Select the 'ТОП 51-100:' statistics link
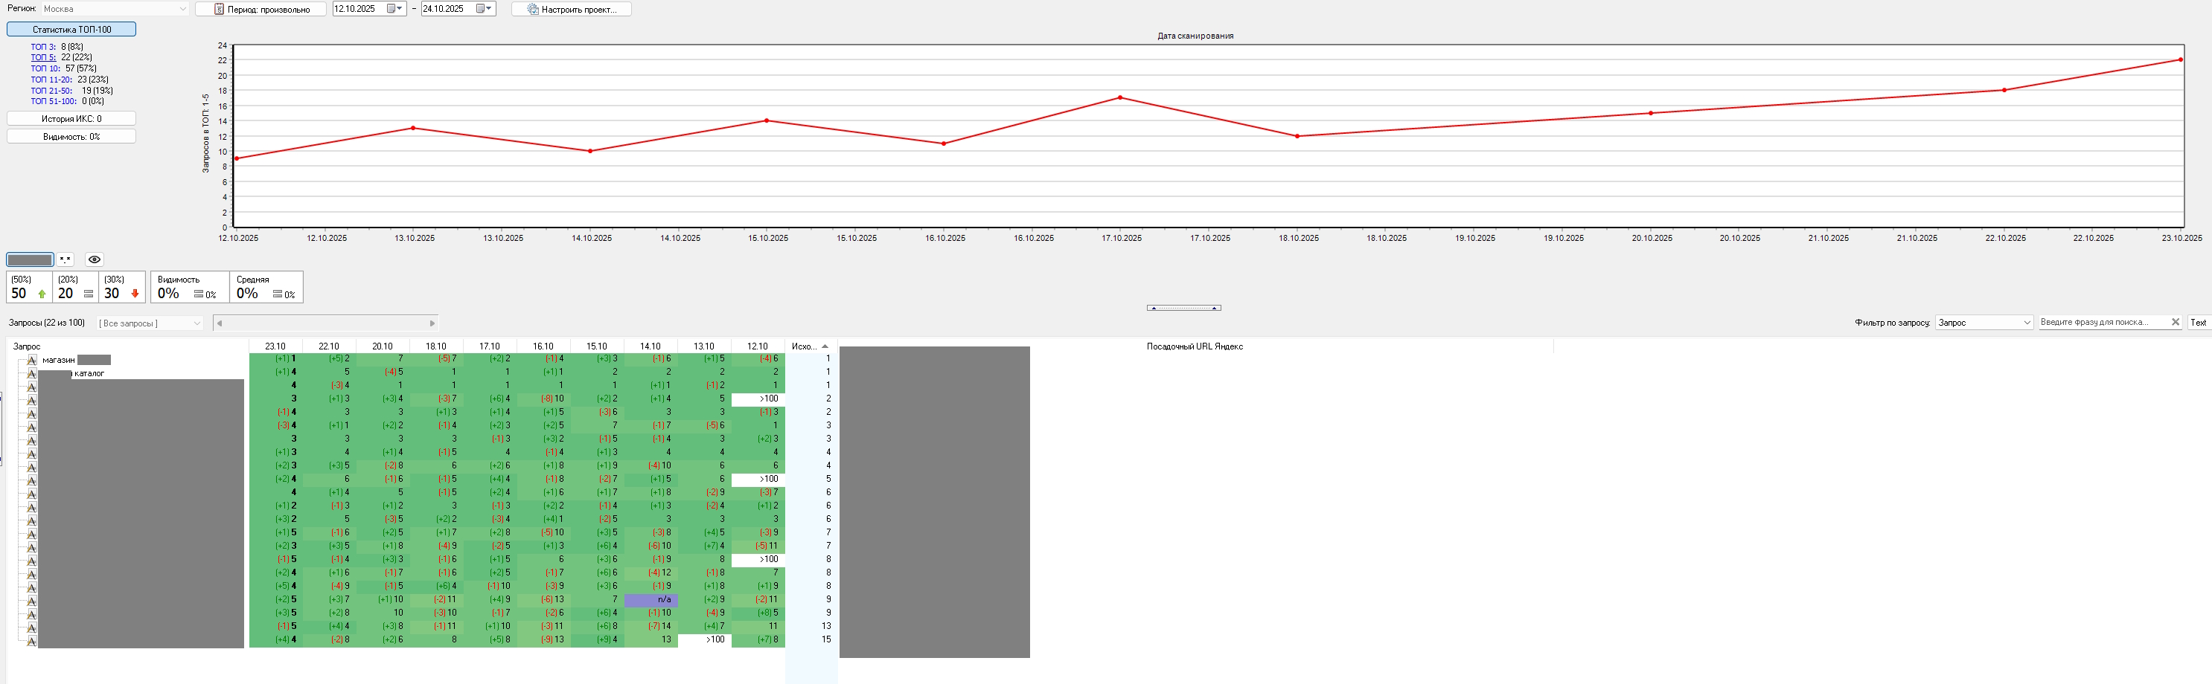Viewport: 2212px width, 684px height. pos(54,101)
